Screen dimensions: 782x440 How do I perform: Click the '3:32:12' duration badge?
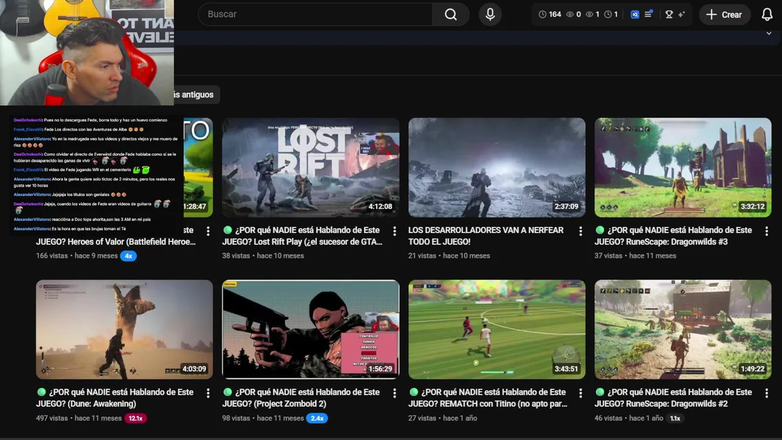752,207
